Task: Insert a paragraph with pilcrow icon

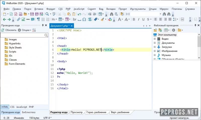Action: [38, 19]
